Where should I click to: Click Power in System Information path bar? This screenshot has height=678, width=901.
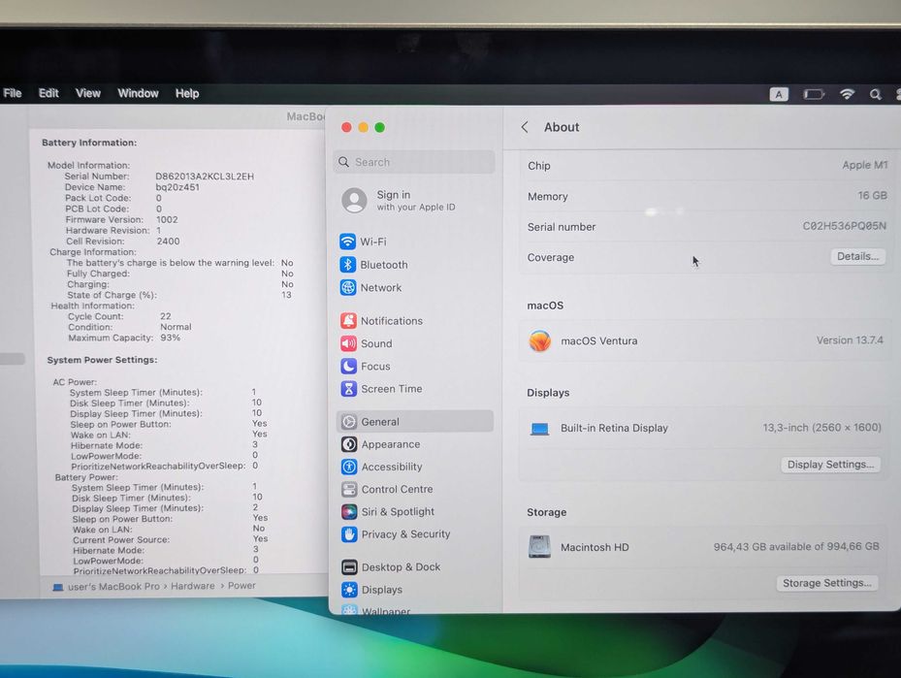pyautogui.click(x=241, y=586)
